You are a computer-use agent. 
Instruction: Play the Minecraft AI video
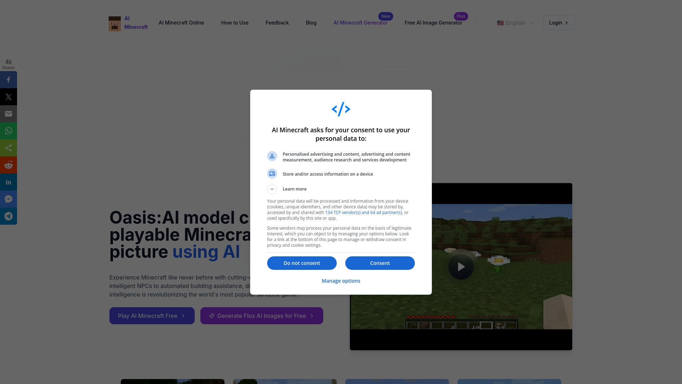pos(461,266)
